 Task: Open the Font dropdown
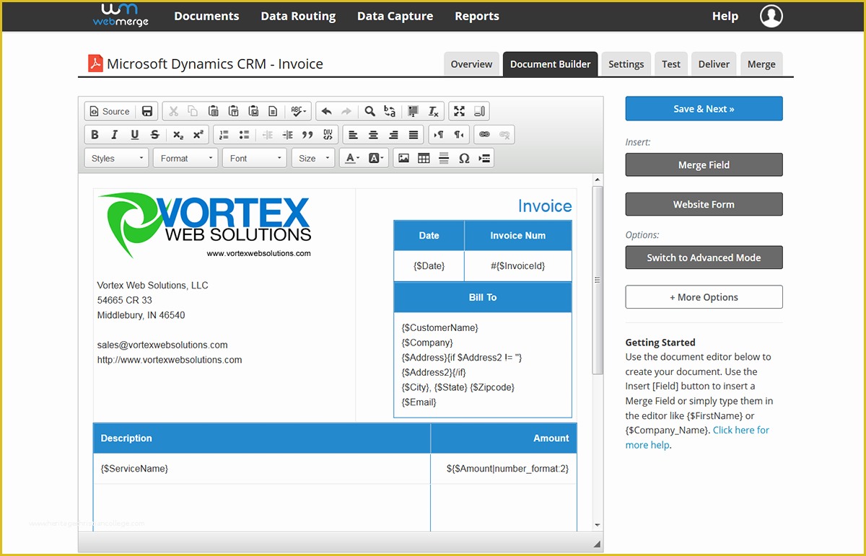[255, 159]
